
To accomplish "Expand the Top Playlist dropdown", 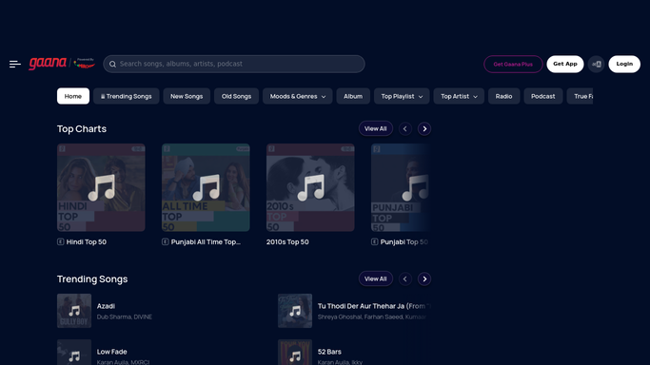I will pos(402,96).
